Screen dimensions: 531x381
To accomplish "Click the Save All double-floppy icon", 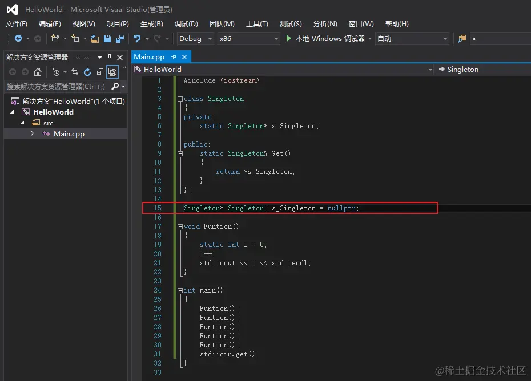I will [x=119, y=39].
